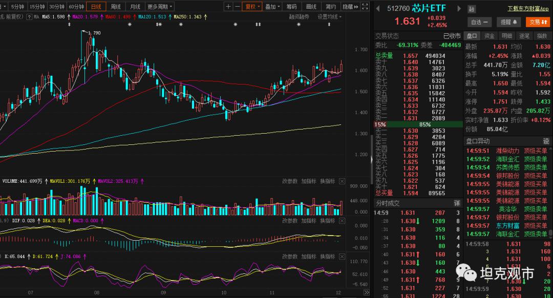The height and width of the screenshot is (298, 553).
Task: Open 更多周期 dropdown
Action: point(160,7)
